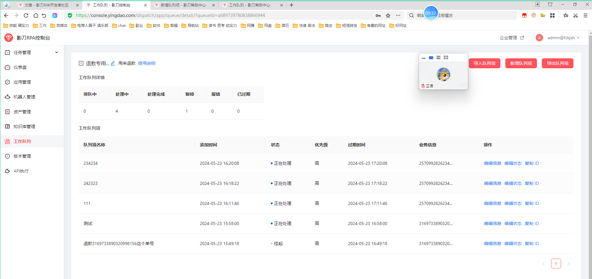The width and height of the screenshot is (592, 279).
Task: Click the back icon before 退款专用
Action: point(81,63)
